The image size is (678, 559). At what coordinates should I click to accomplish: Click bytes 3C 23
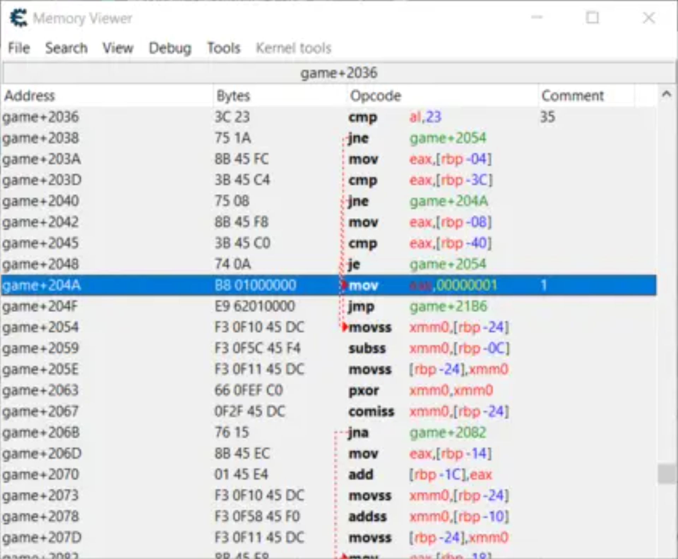pyautogui.click(x=232, y=117)
